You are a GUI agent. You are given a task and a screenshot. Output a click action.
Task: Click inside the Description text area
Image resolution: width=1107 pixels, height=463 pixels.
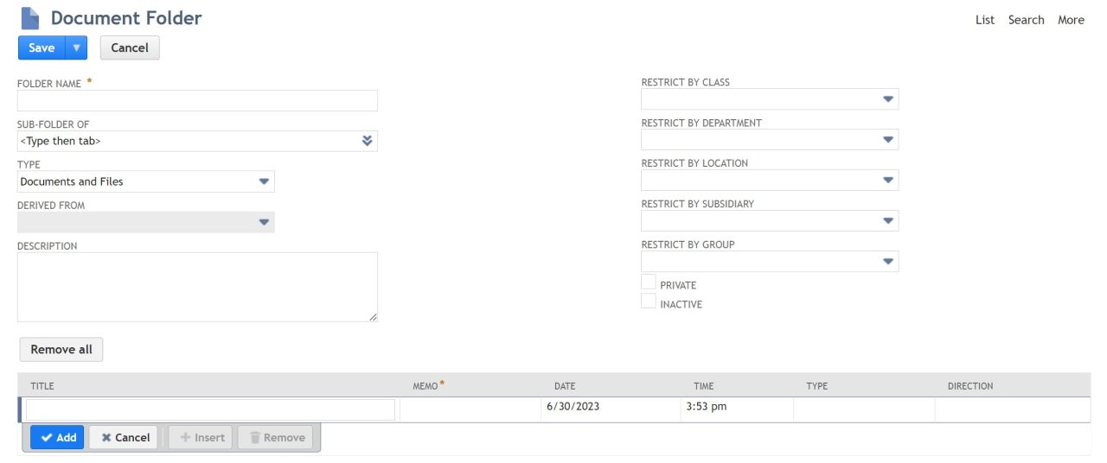click(197, 287)
